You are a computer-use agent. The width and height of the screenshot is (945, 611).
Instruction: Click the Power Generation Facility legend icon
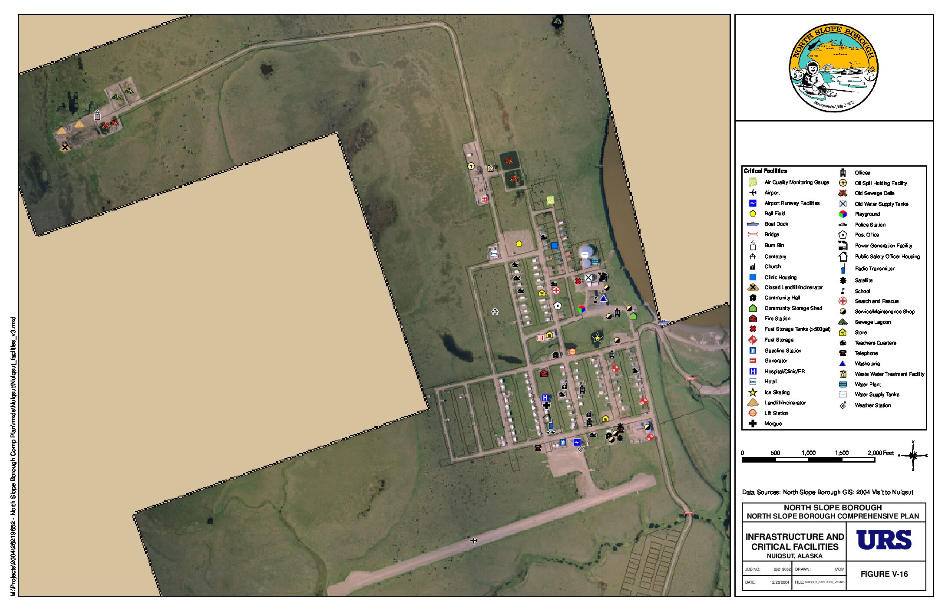click(x=843, y=246)
